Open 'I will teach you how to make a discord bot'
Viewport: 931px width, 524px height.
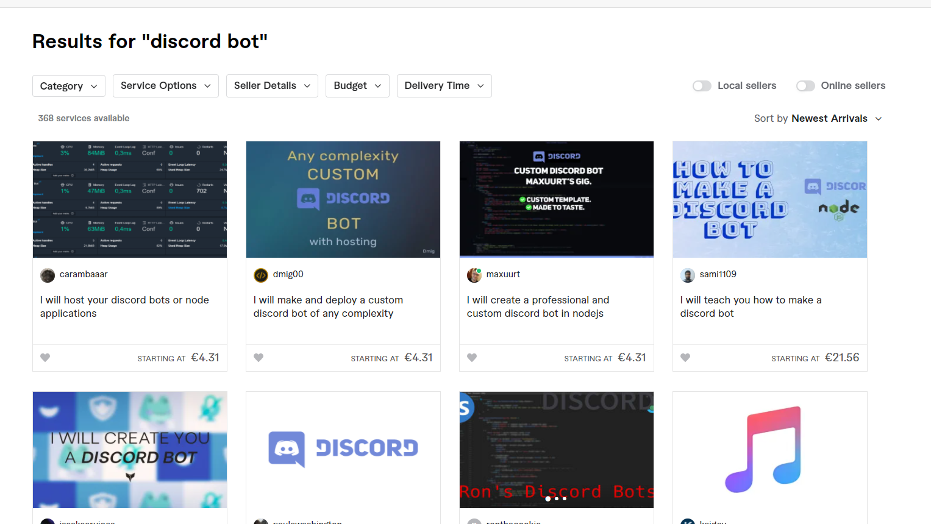click(751, 306)
